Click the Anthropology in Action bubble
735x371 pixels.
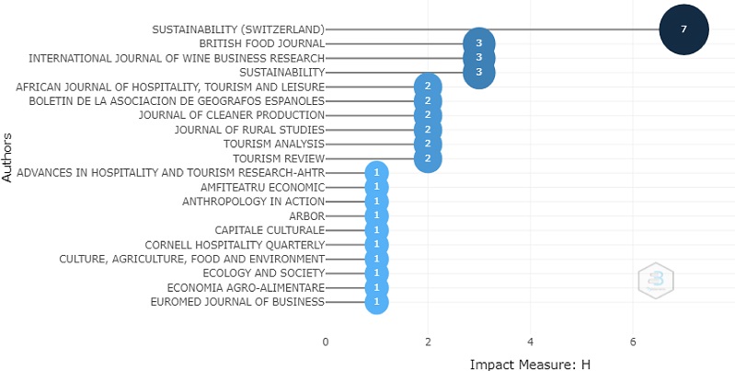click(376, 202)
